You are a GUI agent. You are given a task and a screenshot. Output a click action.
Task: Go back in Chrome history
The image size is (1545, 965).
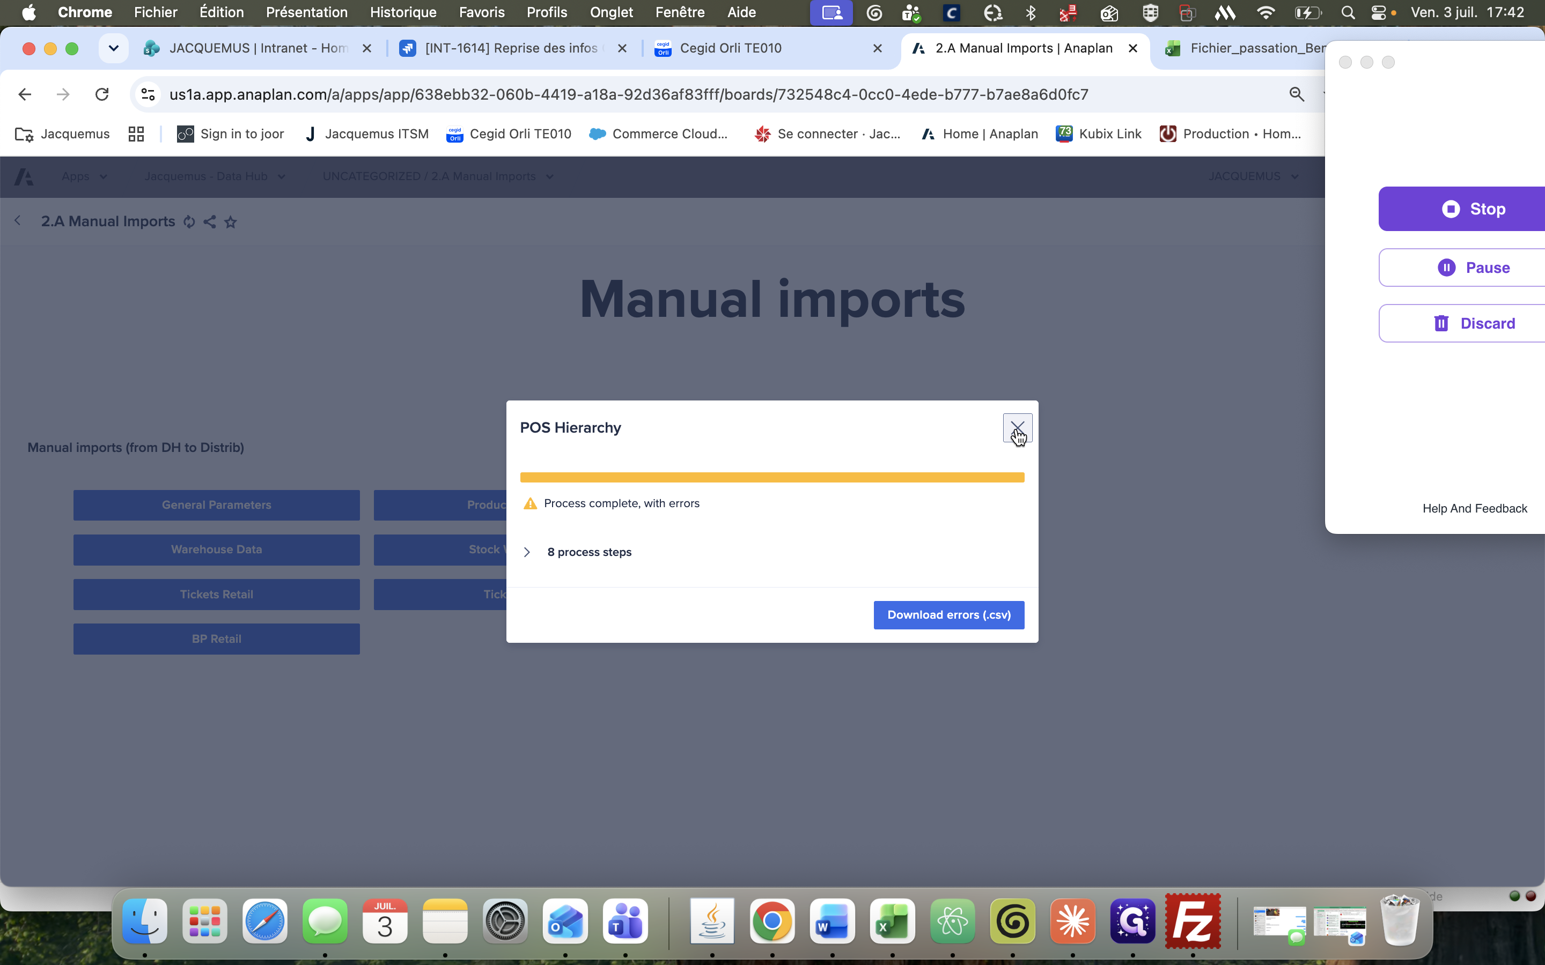(24, 94)
